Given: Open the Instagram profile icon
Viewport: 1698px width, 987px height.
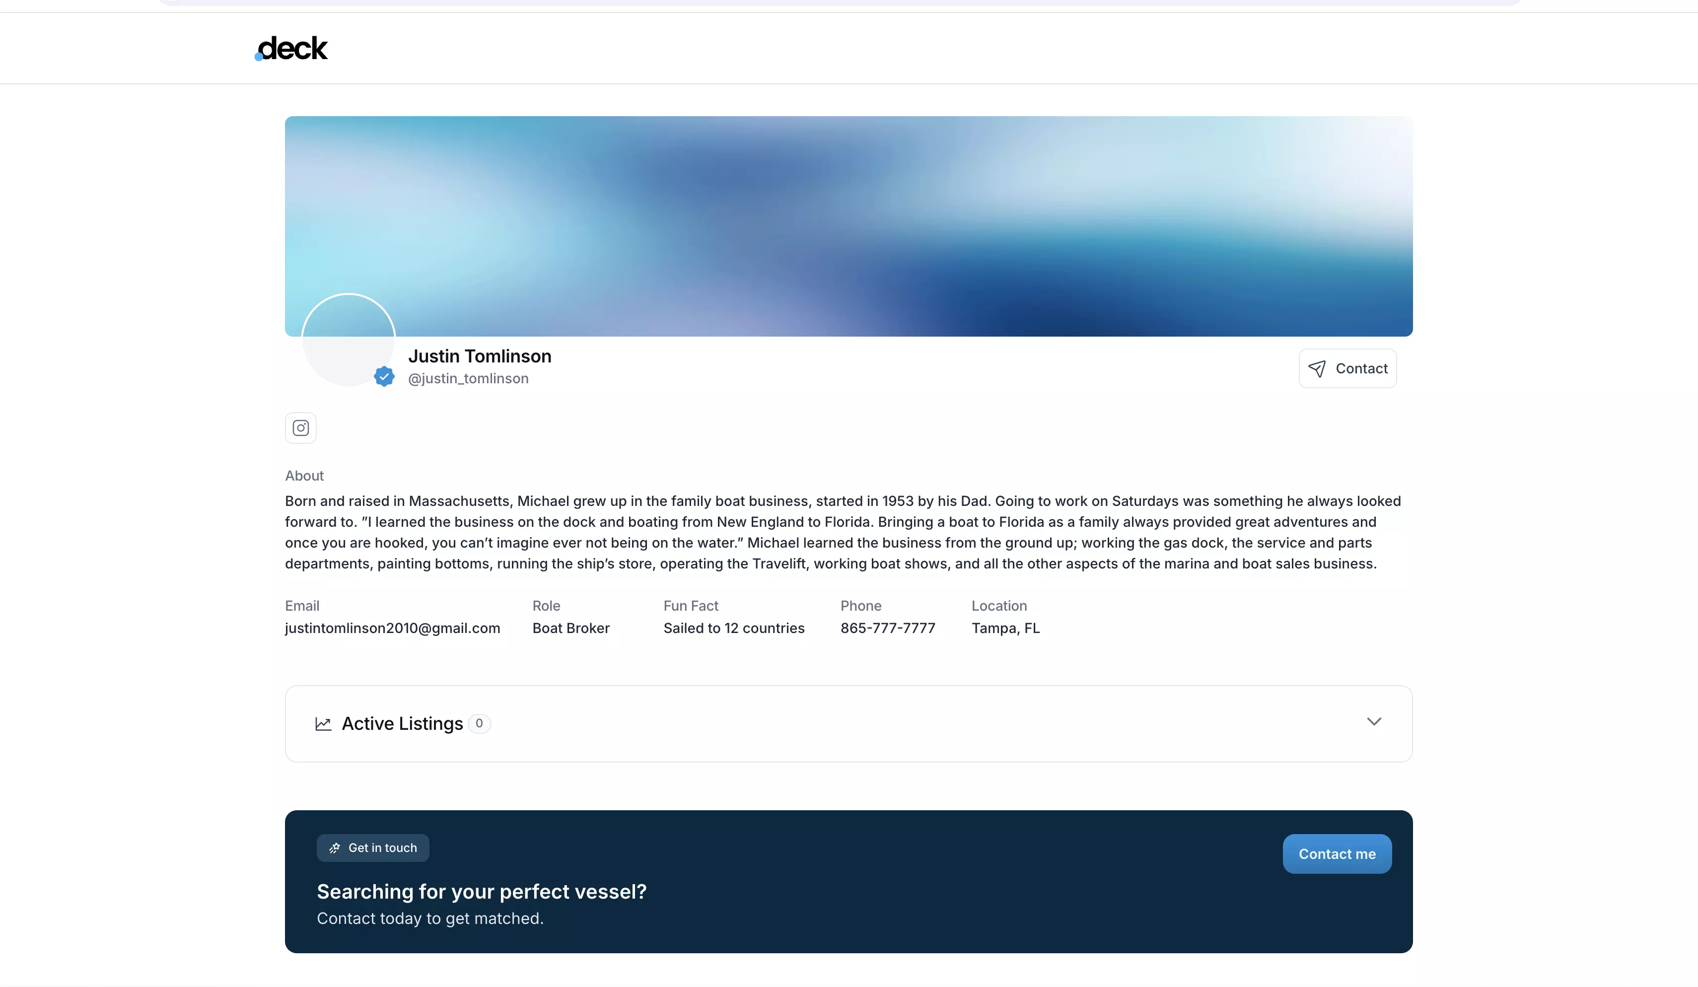Looking at the screenshot, I should pyautogui.click(x=300, y=428).
